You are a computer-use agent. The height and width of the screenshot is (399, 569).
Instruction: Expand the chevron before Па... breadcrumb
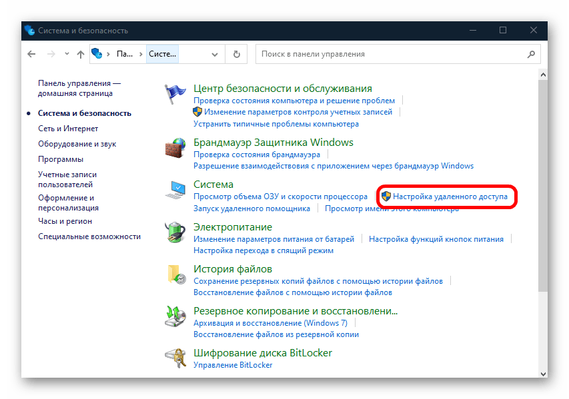[x=108, y=55]
